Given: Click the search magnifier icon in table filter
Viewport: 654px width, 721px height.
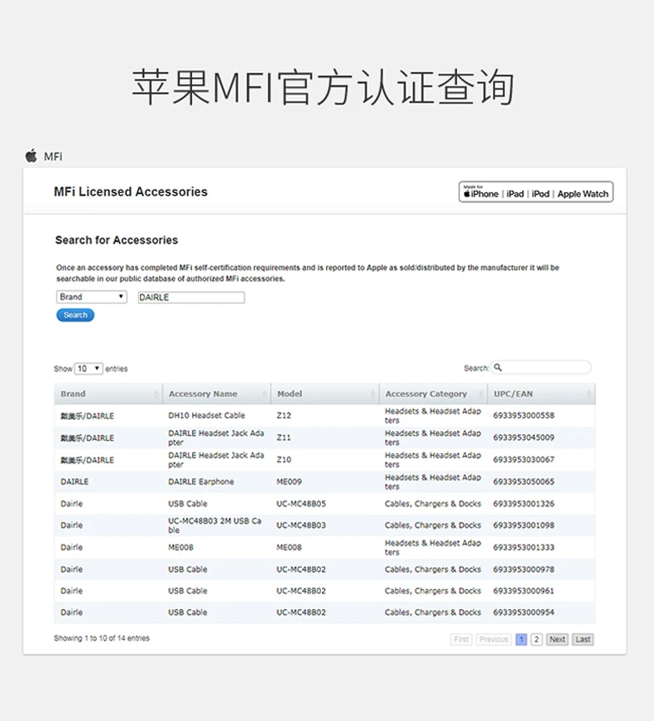Looking at the screenshot, I should [498, 367].
